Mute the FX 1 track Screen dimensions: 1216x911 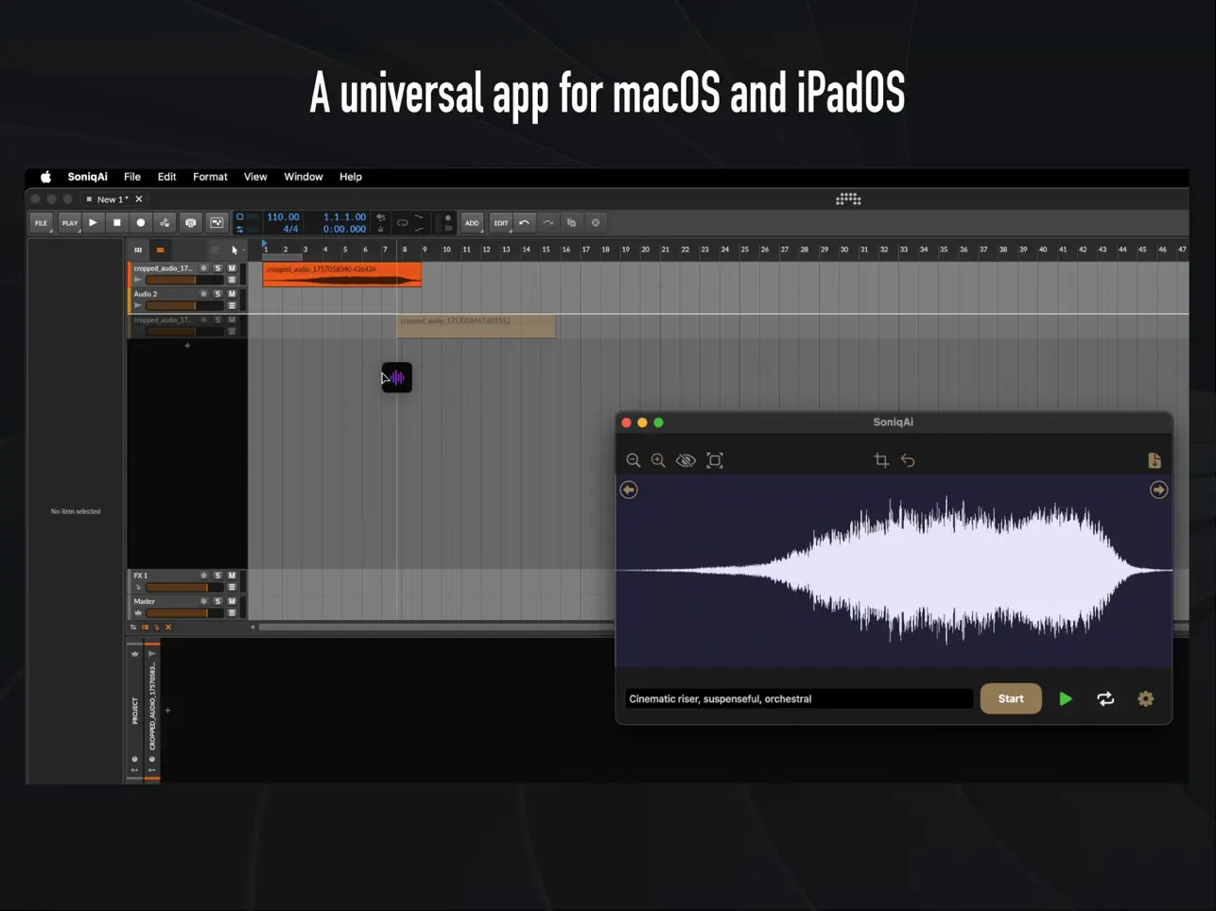(x=232, y=576)
